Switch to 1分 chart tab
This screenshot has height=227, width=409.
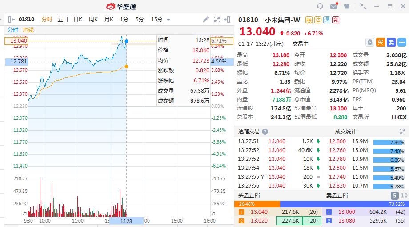pyautogui.click(x=124, y=20)
